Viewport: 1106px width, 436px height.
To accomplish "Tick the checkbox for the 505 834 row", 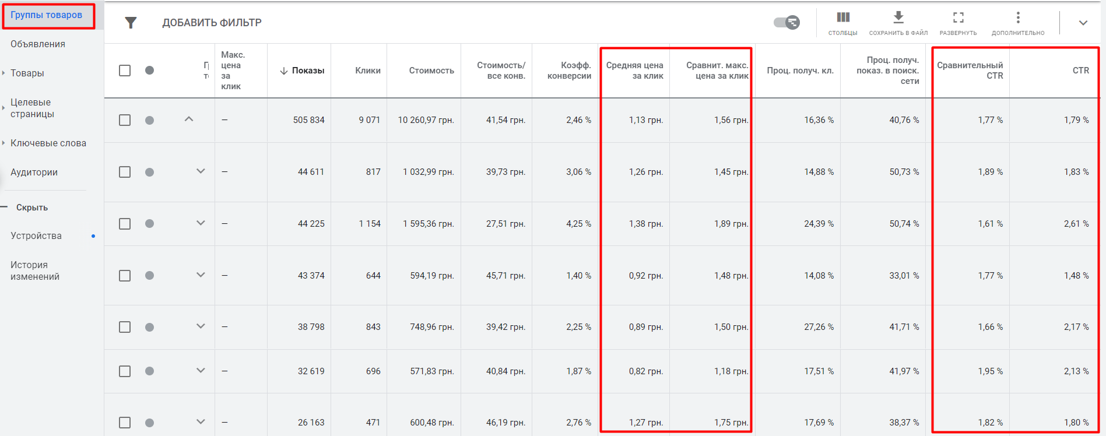I will pos(125,120).
